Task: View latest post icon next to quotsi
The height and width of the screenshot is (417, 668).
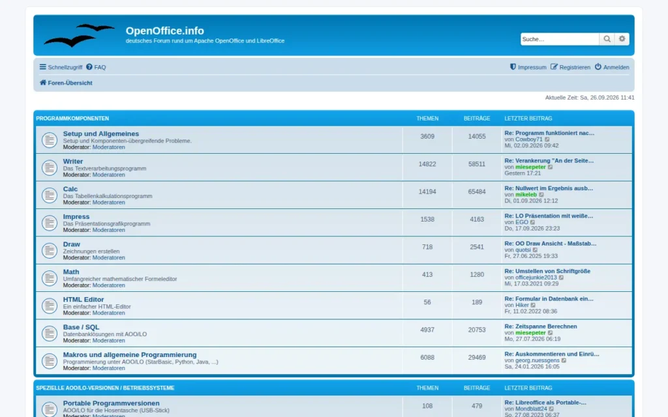Action: click(x=536, y=250)
